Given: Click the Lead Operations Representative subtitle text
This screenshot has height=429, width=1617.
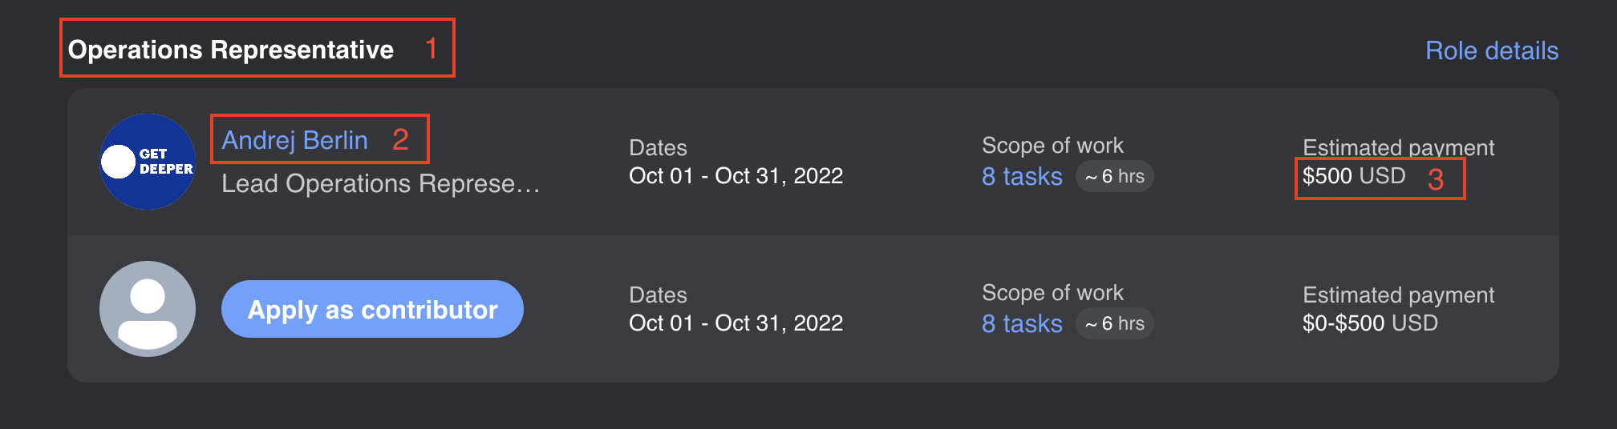Looking at the screenshot, I should [x=380, y=183].
